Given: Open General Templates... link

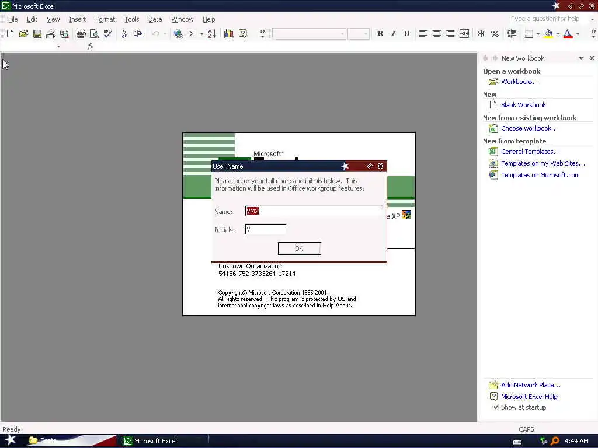Looking at the screenshot, I should [x=530, y=152].
